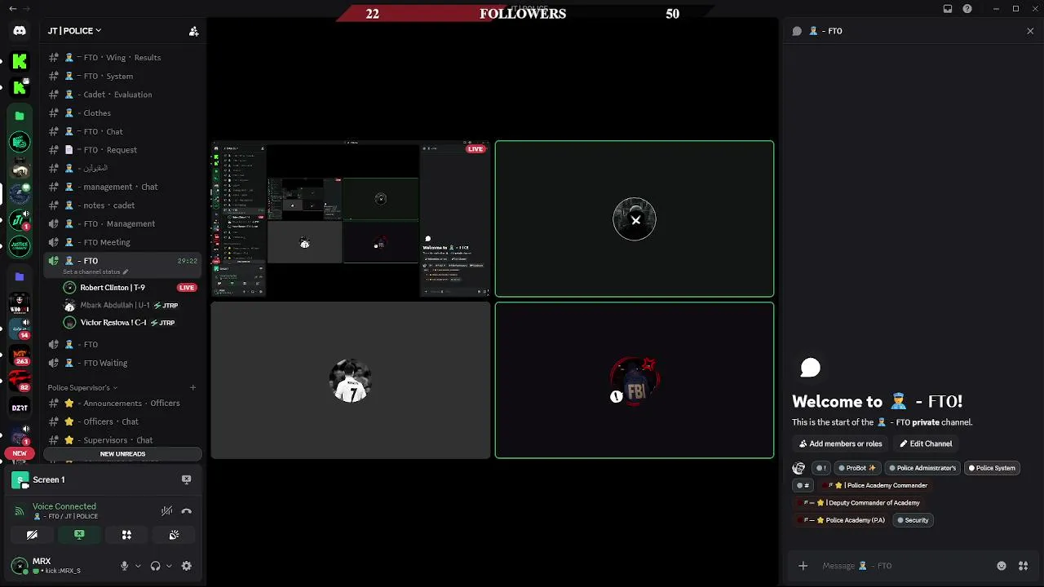
Task: Open the emoji picker in message bar
Action: [1002, 566]
